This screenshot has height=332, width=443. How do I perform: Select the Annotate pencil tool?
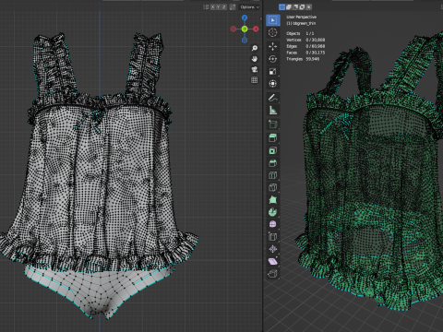coord(272,98)
